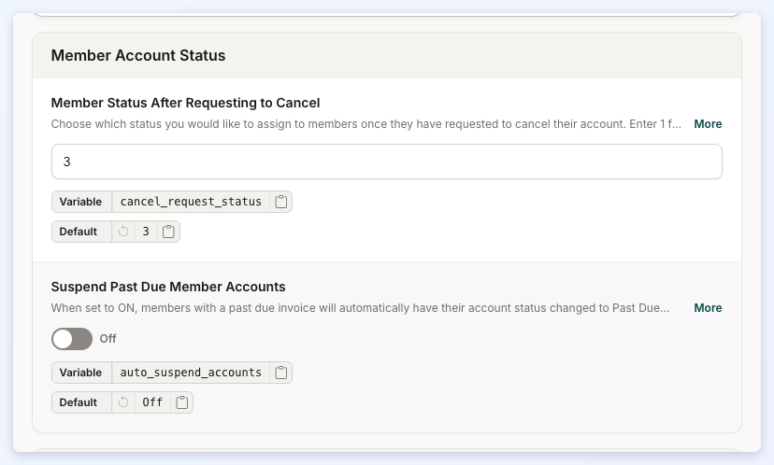
Task: Click the Variable label next to cancel_request_status
Action: click(80, 202)
